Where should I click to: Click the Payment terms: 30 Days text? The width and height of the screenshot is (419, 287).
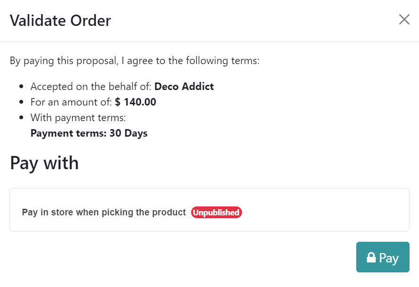(89, 133)
